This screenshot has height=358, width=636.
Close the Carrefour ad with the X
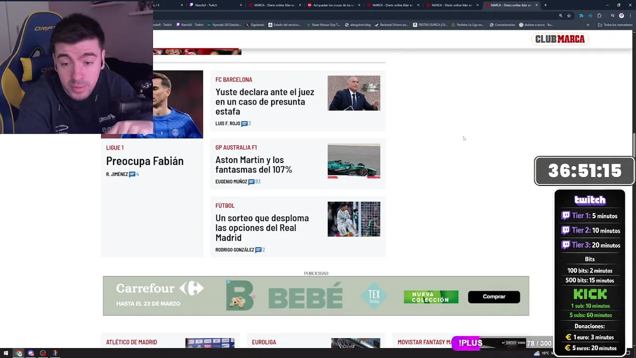[x=229, y=282]
